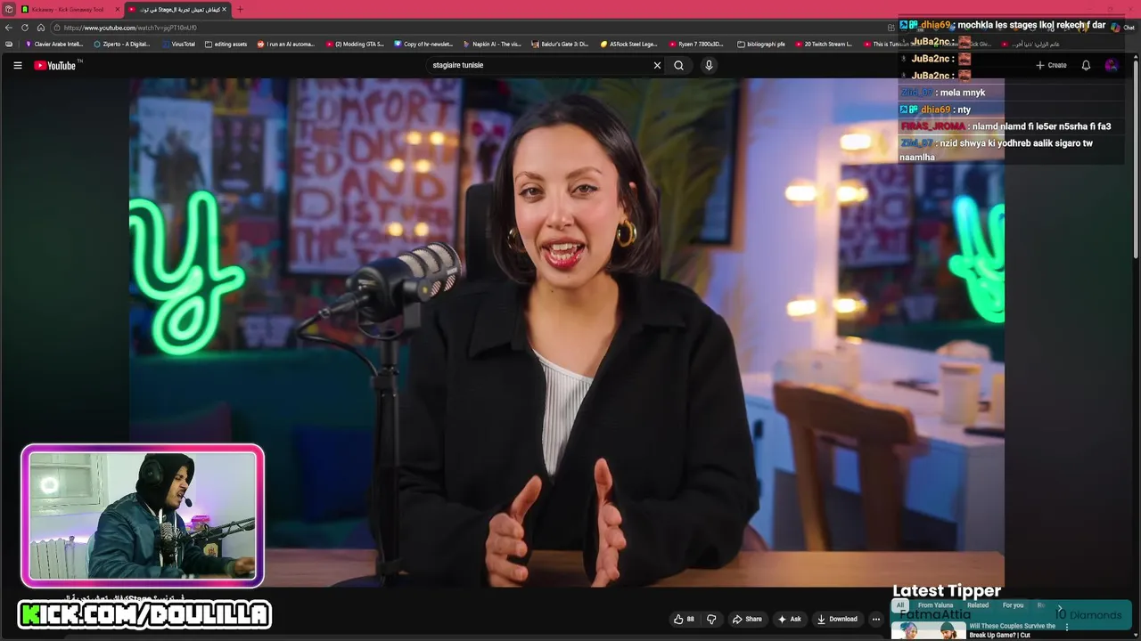Select the 'From Yaluna' filter chip

coord(936,605)
